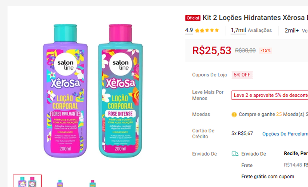Image resolution: width=308 pixels, height=187 pixels.
Task: Open the main product image of the lotions
Action: [93, 91]
